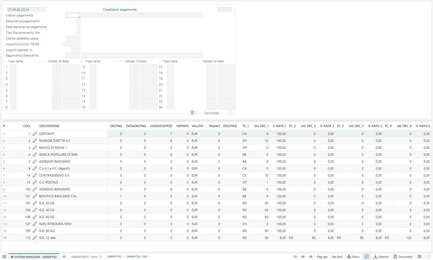
Task: Edit R.D. 12 rate row pencil icon
Action: coord(35,238)
